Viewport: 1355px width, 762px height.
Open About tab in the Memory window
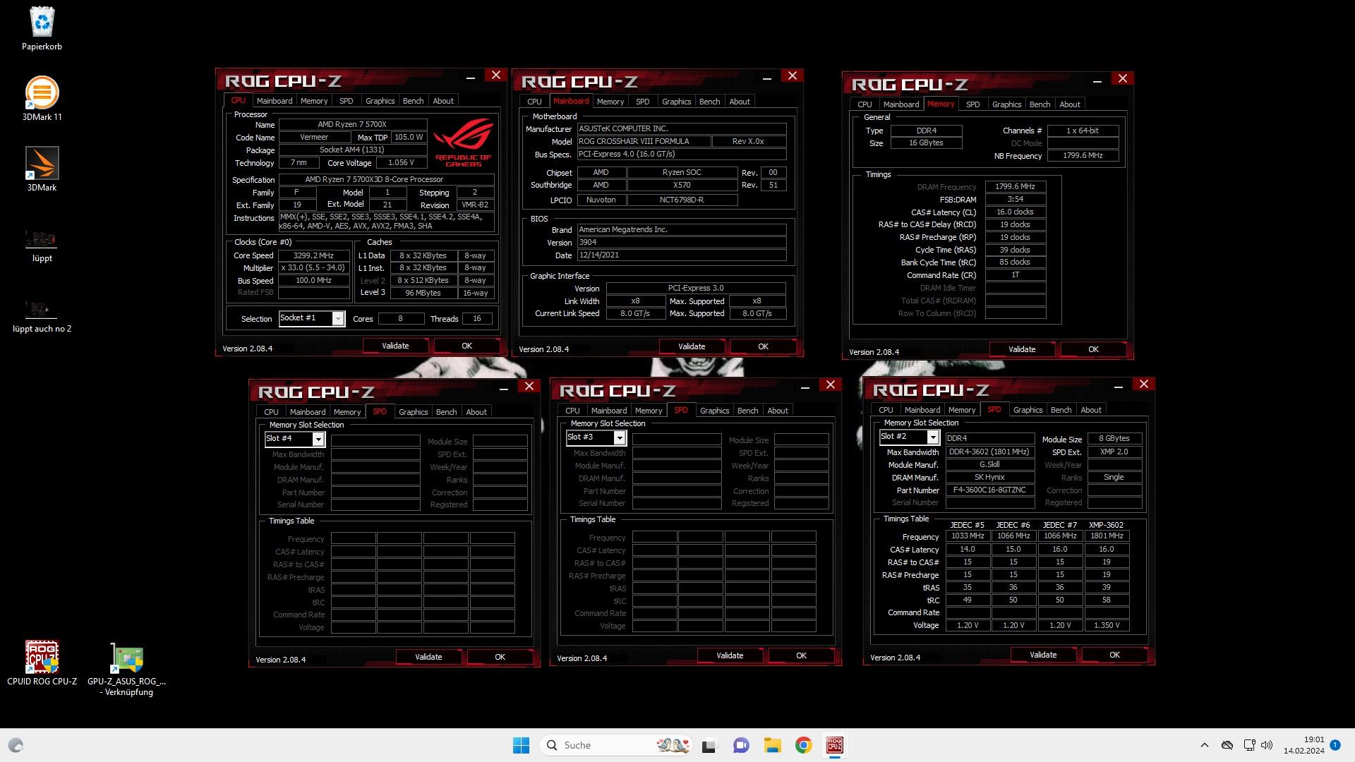click(1070, 104)
